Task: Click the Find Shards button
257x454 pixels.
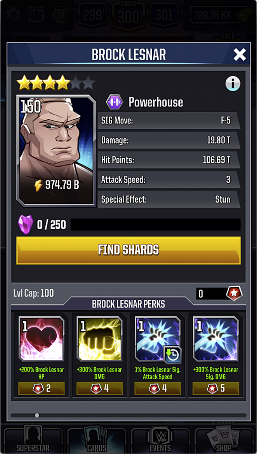Action: point(128,250)
